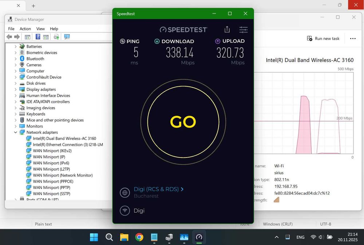Click the globe icon next to Digi server
This screenshot has width=364, height=245.
coord(125,192)
